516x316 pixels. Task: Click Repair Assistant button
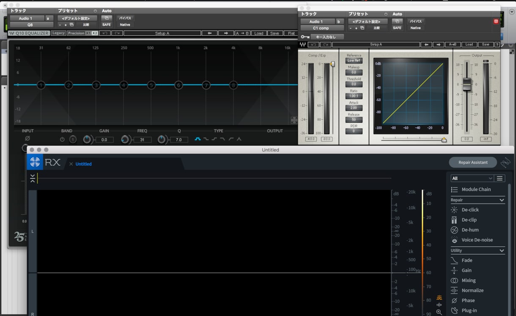[x=473, y=162]
